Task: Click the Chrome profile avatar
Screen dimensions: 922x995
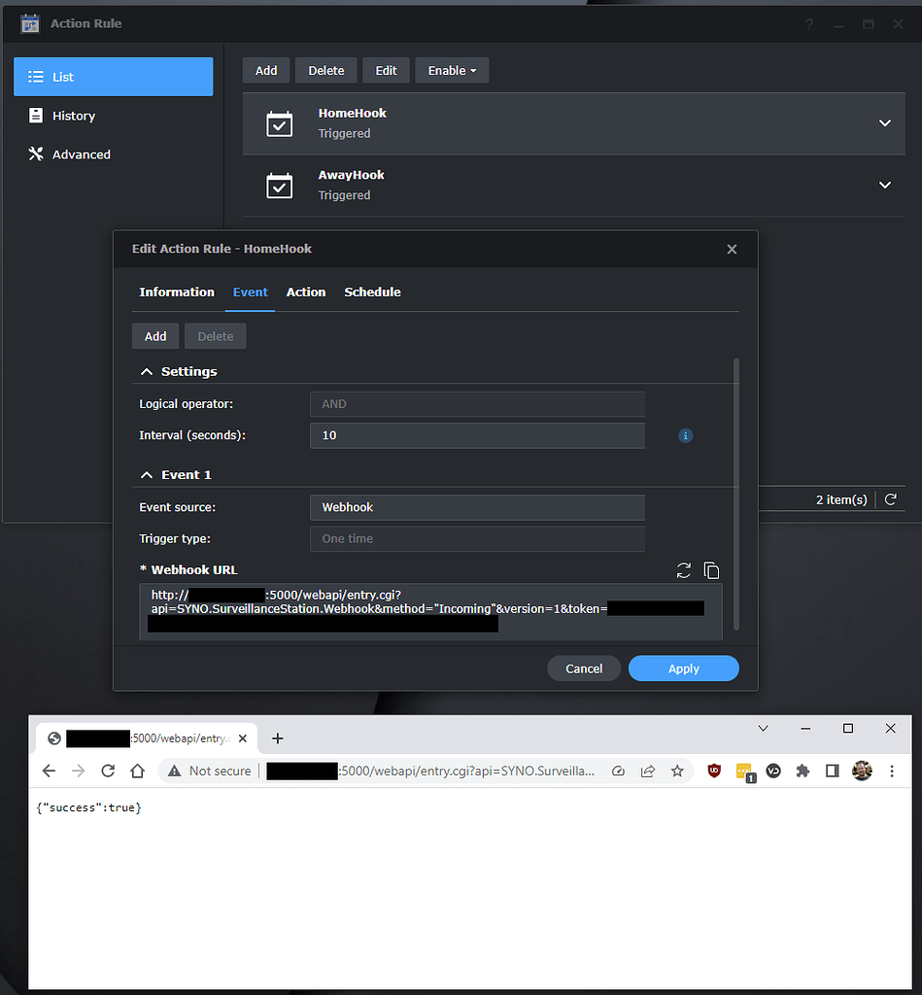Action: [863, 771]
